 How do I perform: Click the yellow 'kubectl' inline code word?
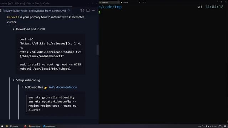13,17
